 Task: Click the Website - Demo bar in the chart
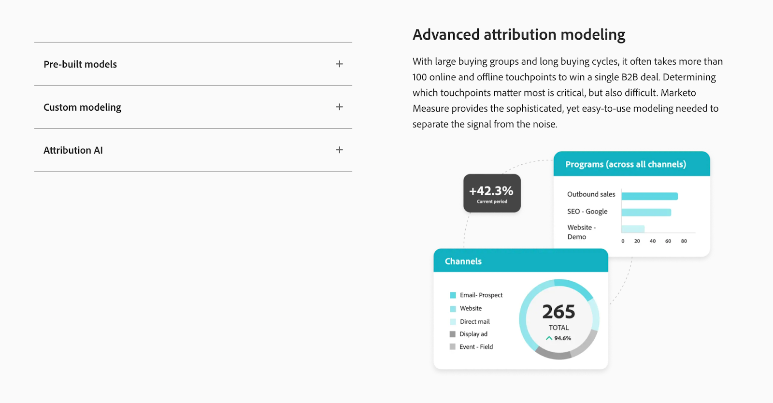tap(633, 227)
